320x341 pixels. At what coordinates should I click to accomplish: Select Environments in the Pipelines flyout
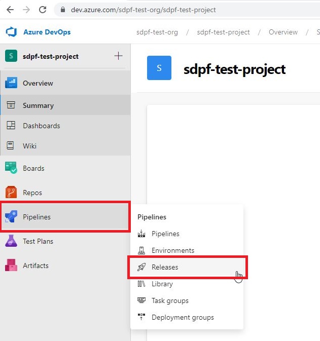click(x=172, y=250)
